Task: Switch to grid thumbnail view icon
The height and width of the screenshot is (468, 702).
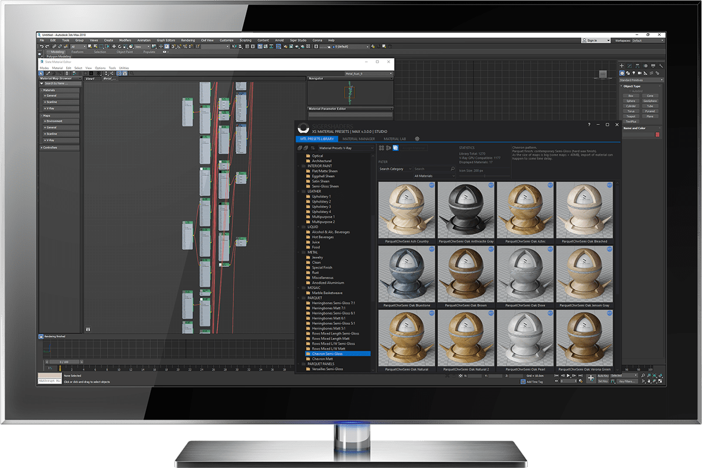Action: [x=381, y=148]
